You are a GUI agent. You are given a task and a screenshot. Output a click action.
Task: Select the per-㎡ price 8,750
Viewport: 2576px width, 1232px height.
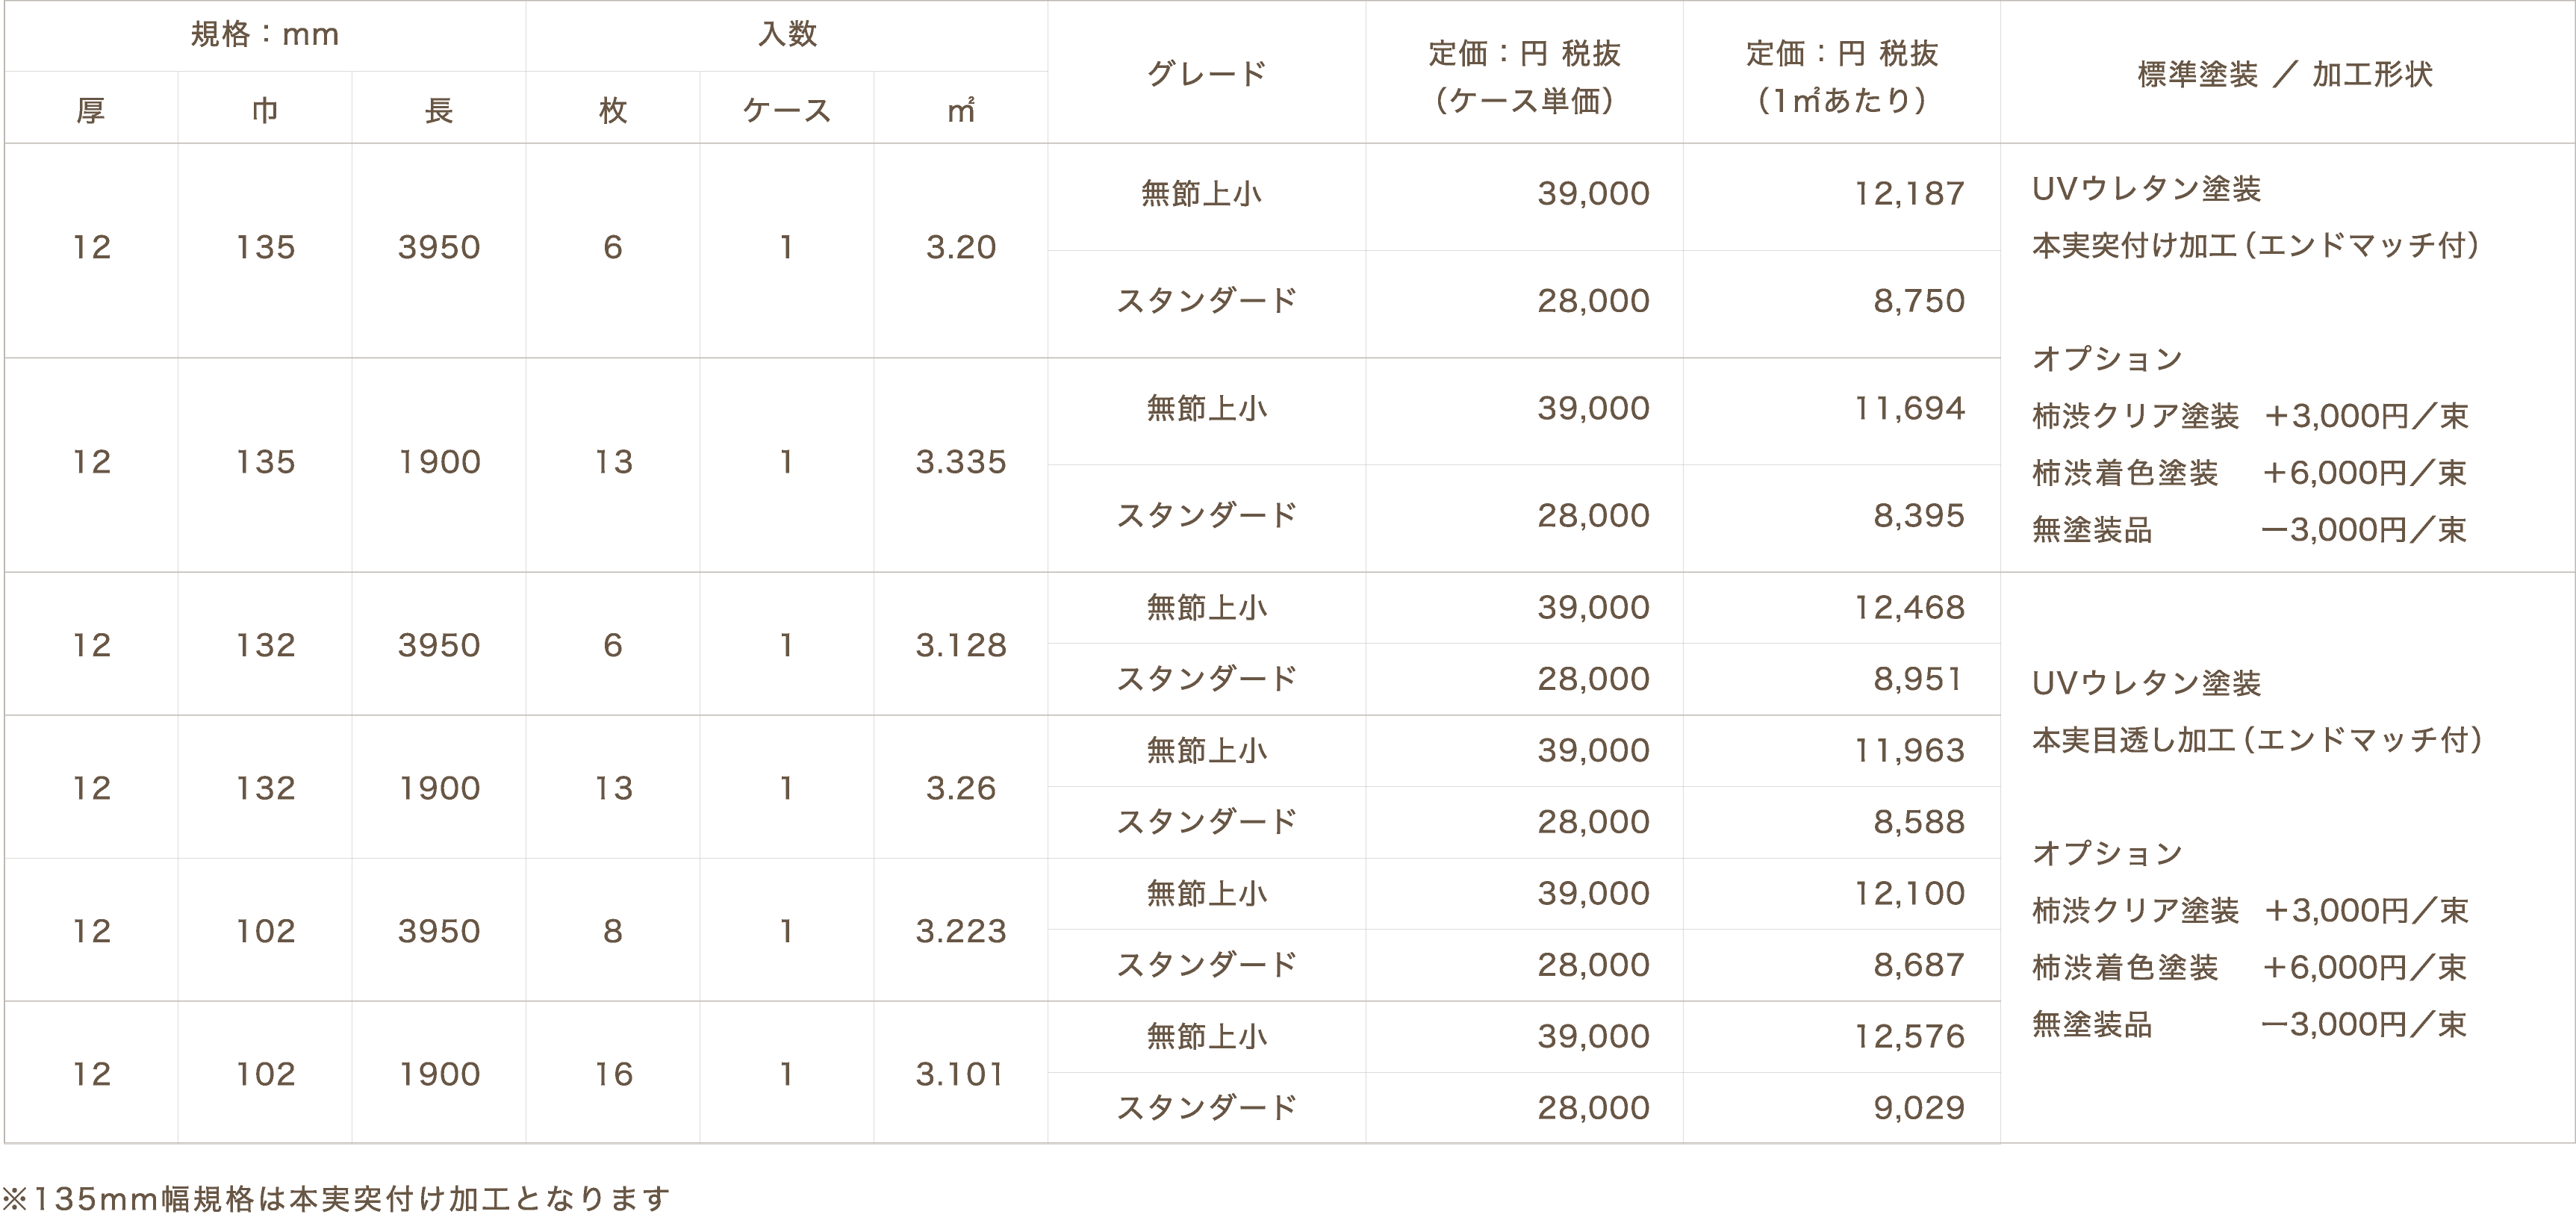pyautogui.click(x=1918, y=301)
